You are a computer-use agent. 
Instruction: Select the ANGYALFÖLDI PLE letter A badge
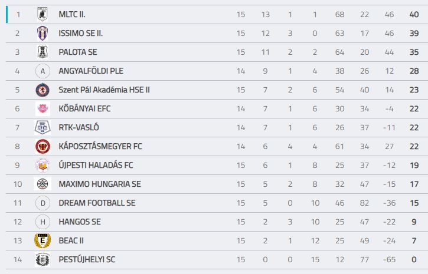[43, 71]
